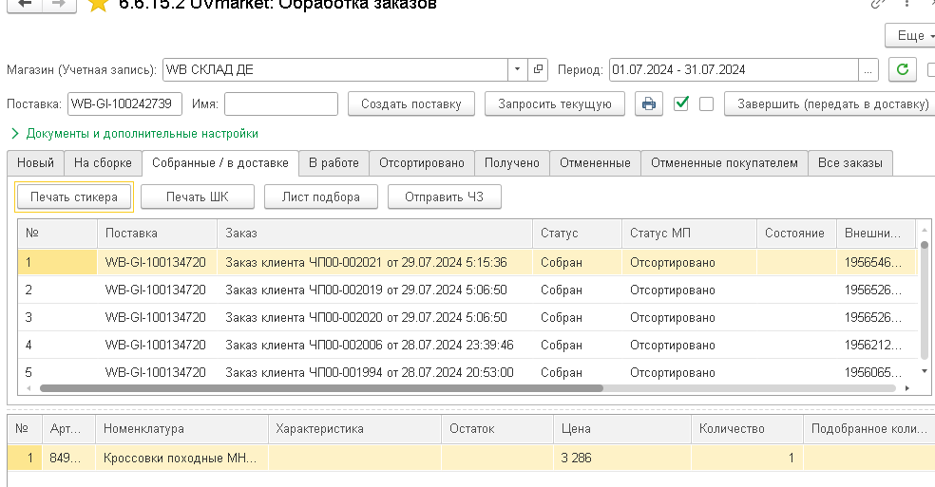Click the Цена column header

click(622, 428)
